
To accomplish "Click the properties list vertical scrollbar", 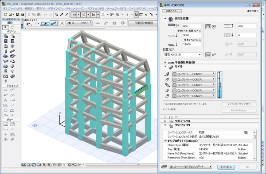I will 254,145.
